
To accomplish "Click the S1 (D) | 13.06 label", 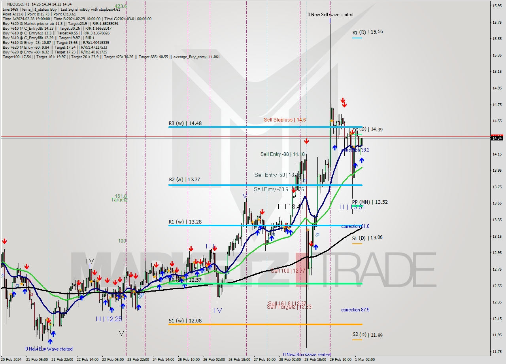I will [367, 238].
